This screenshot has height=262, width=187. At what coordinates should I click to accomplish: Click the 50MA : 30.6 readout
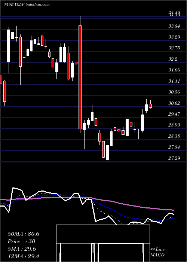point(23,234)
